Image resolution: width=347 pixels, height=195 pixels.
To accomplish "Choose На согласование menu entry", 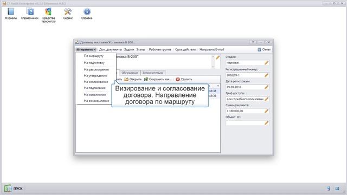I will pyautogui.click(x=96, y=82).
